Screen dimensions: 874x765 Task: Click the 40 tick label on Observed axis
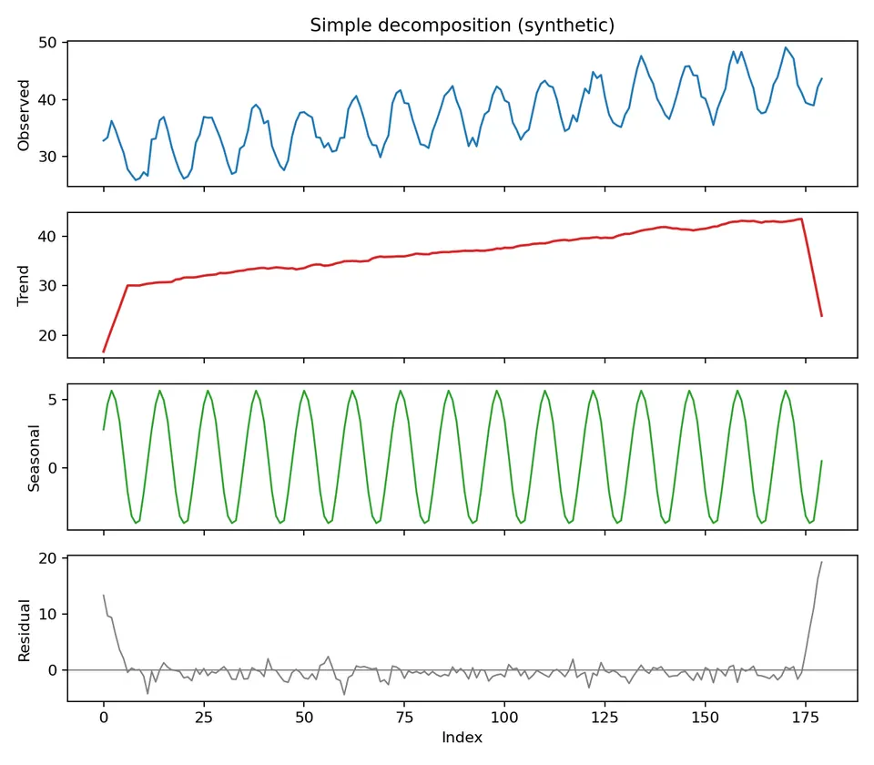click(x=47, y=100)
